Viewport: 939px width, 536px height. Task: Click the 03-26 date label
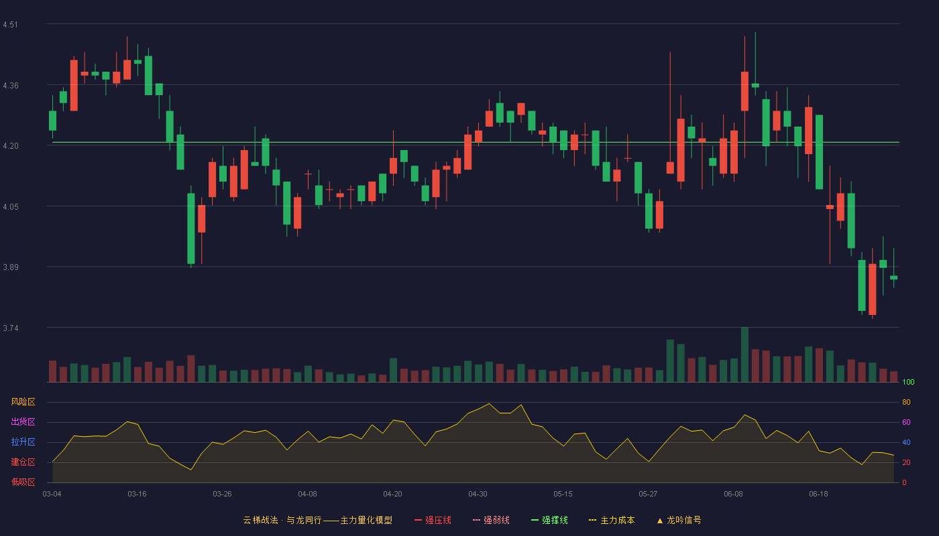[222, 494]
